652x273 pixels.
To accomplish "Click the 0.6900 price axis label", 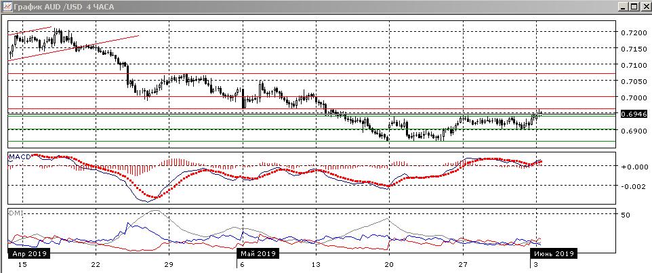I will pos(631,131).
